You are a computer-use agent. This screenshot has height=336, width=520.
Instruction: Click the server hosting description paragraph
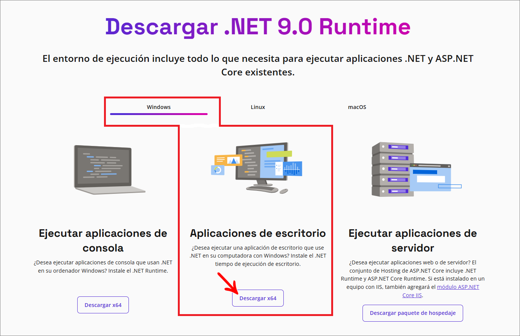[413, 279]
